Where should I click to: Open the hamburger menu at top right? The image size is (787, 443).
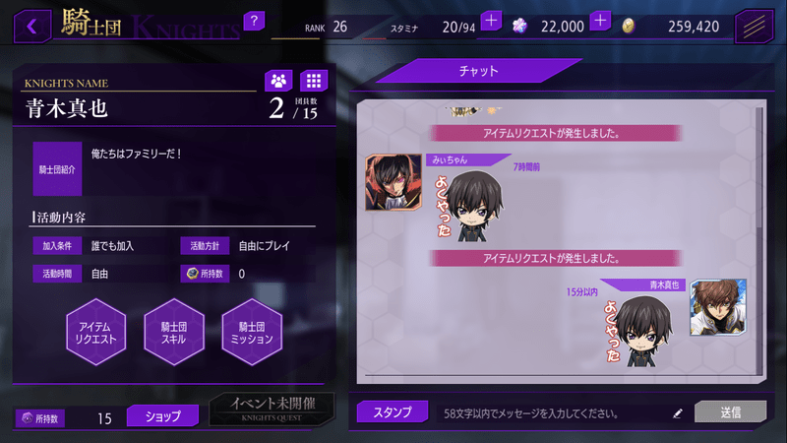[754, 27]
